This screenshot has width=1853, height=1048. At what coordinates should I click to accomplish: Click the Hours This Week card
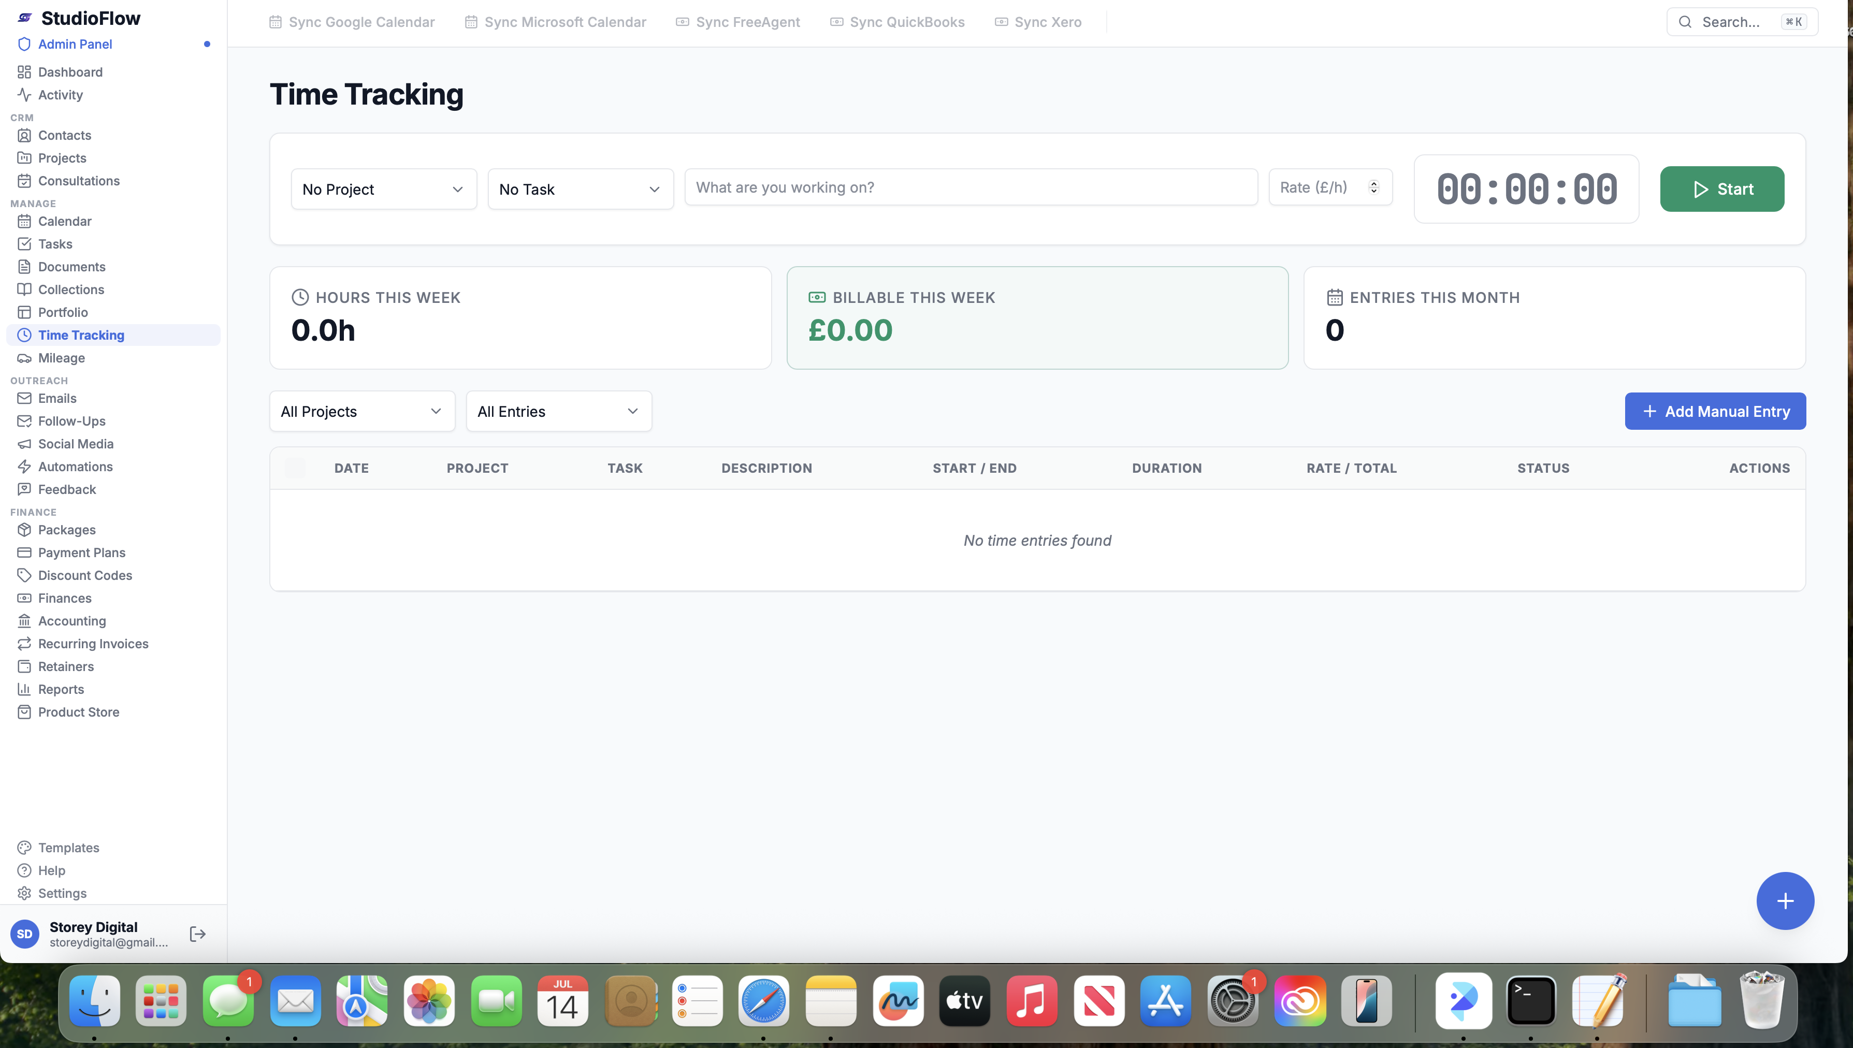pos(520,318)
